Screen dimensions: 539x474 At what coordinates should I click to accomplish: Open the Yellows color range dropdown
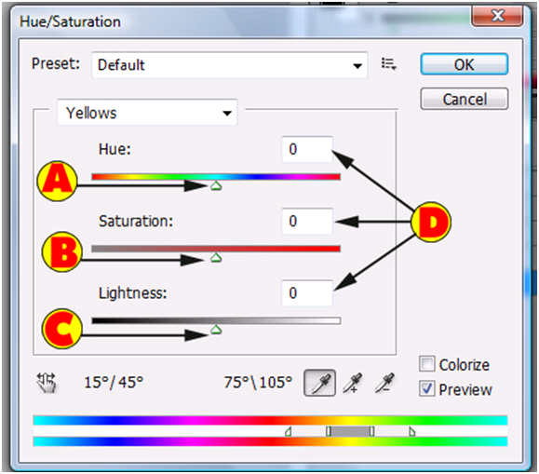[147, 113]
